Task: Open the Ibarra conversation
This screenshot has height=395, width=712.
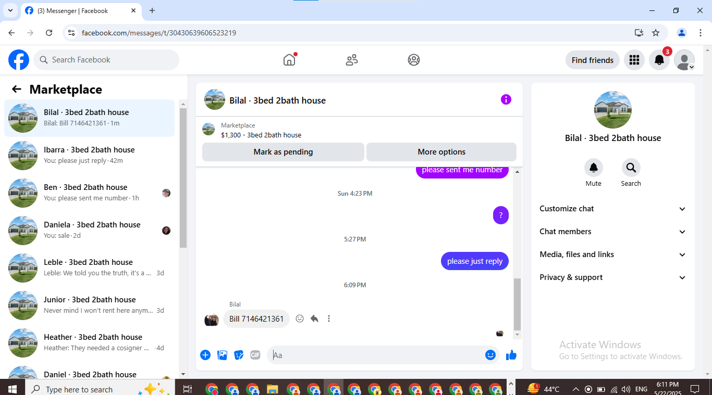Action: [x=89, y=156]
